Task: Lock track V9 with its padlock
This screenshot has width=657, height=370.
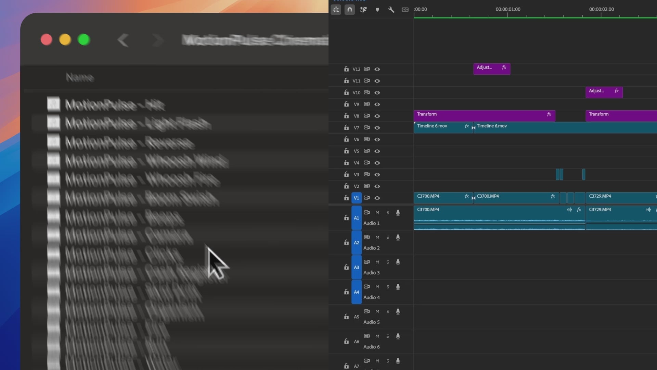Action: (346, 104)
